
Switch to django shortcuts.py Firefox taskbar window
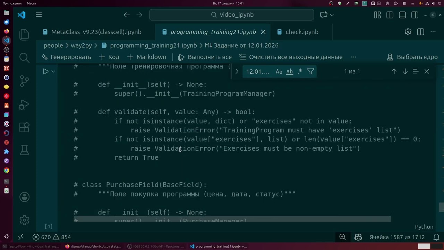pos(93,247)
